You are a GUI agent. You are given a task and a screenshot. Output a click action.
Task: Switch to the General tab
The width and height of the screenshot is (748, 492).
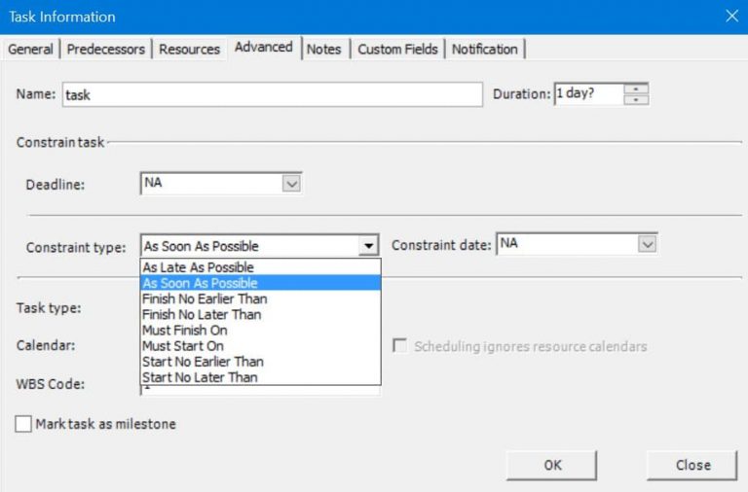30,49
